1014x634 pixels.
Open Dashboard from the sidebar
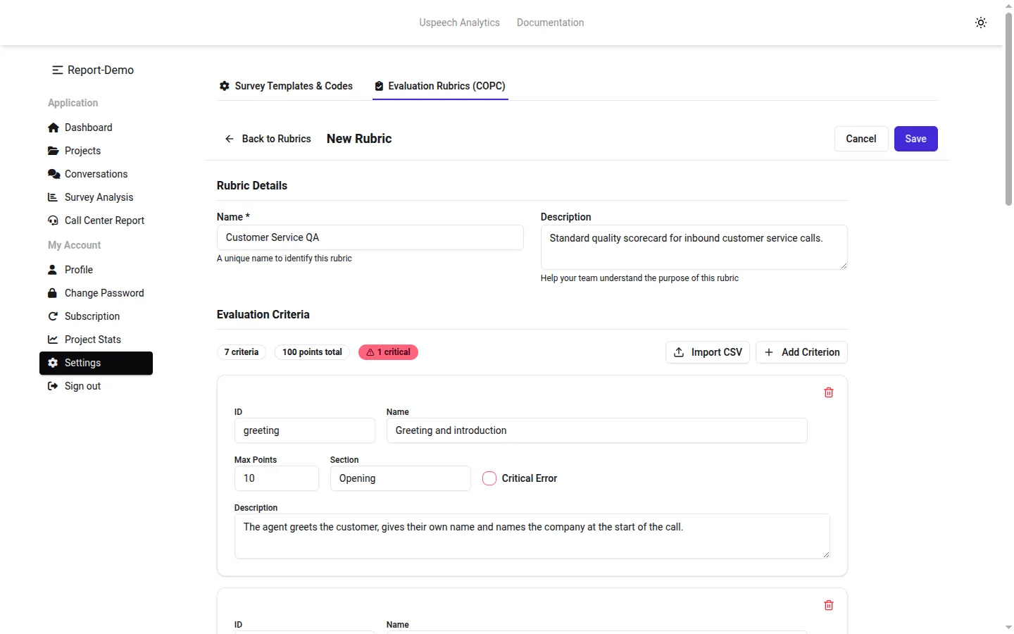[96, 128]
